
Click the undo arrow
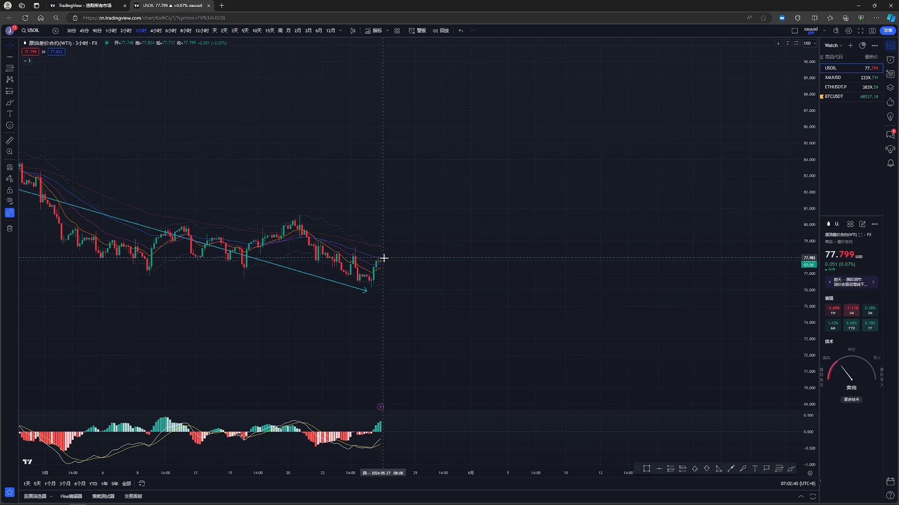[x=461, y=31]
